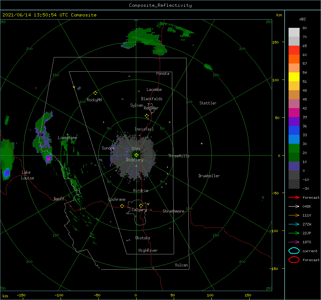
Task: Click yellow diamond marker near RockyMH
Action: coord(95,93)
